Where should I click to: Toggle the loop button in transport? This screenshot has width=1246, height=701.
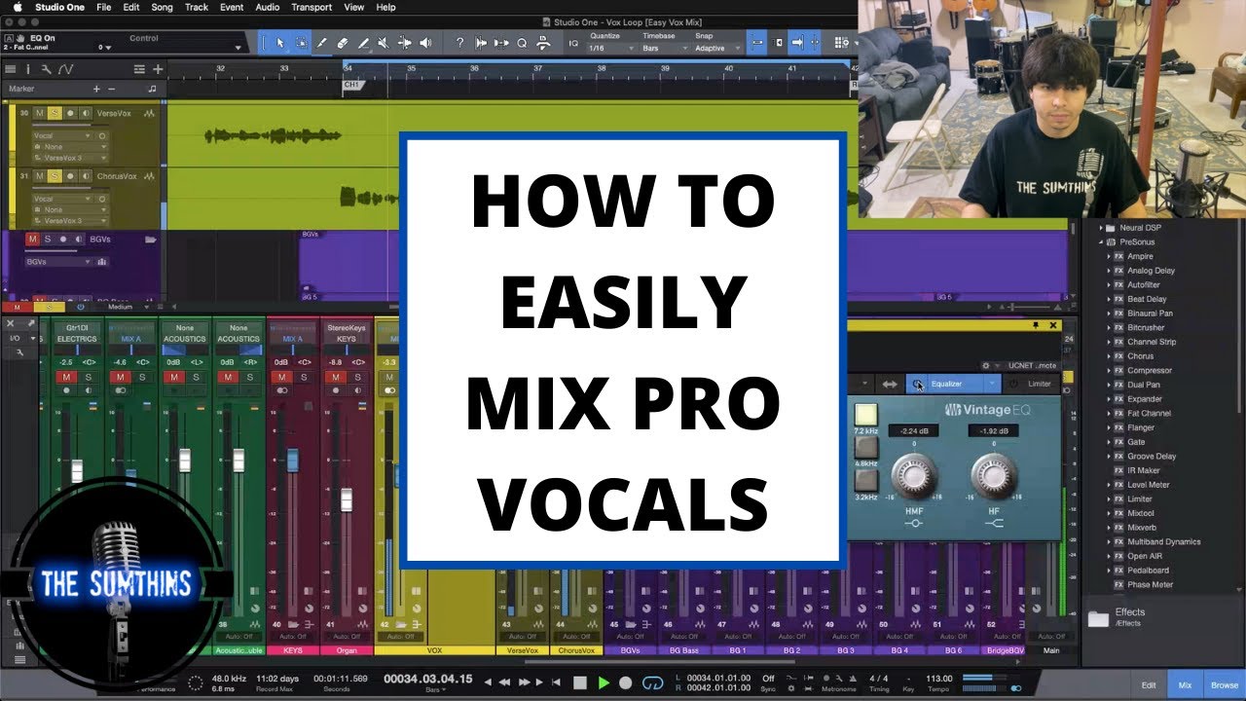coord(653,683)
